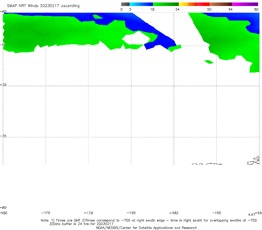Image resolution: width=262 pixels, height=230 pixels.
Task: Click the title 'SMAP NRT Winds 20230217 ascending'
Action: tap(43, 6)
